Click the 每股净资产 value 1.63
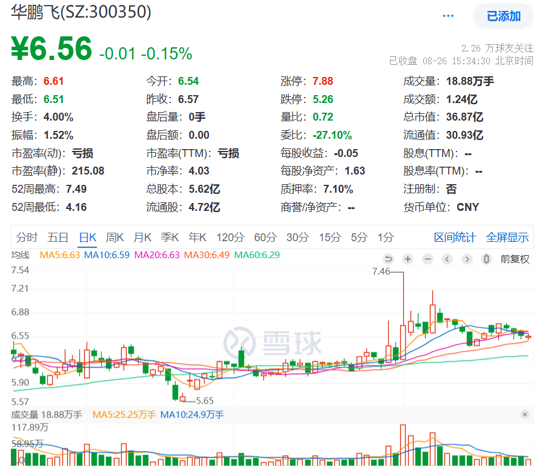Image resolution: width=551 pixels, height=466 pixels. [x=355, y=171]
